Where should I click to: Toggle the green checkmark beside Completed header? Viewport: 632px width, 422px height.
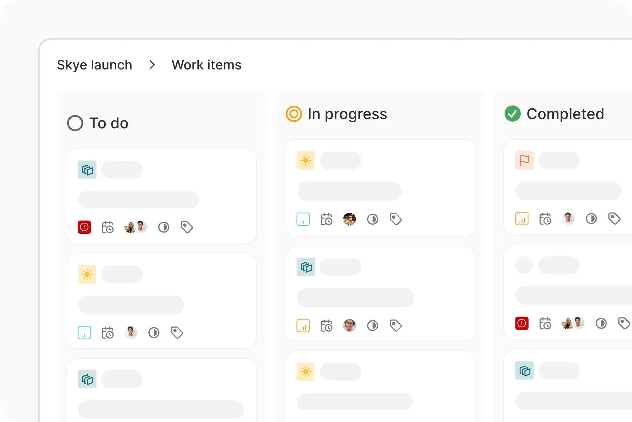[x=512, y=114]
